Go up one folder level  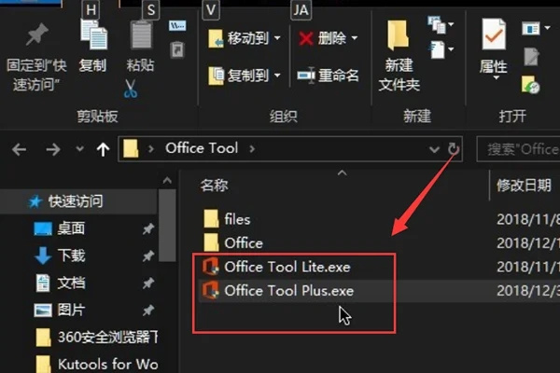coord(104,149)
